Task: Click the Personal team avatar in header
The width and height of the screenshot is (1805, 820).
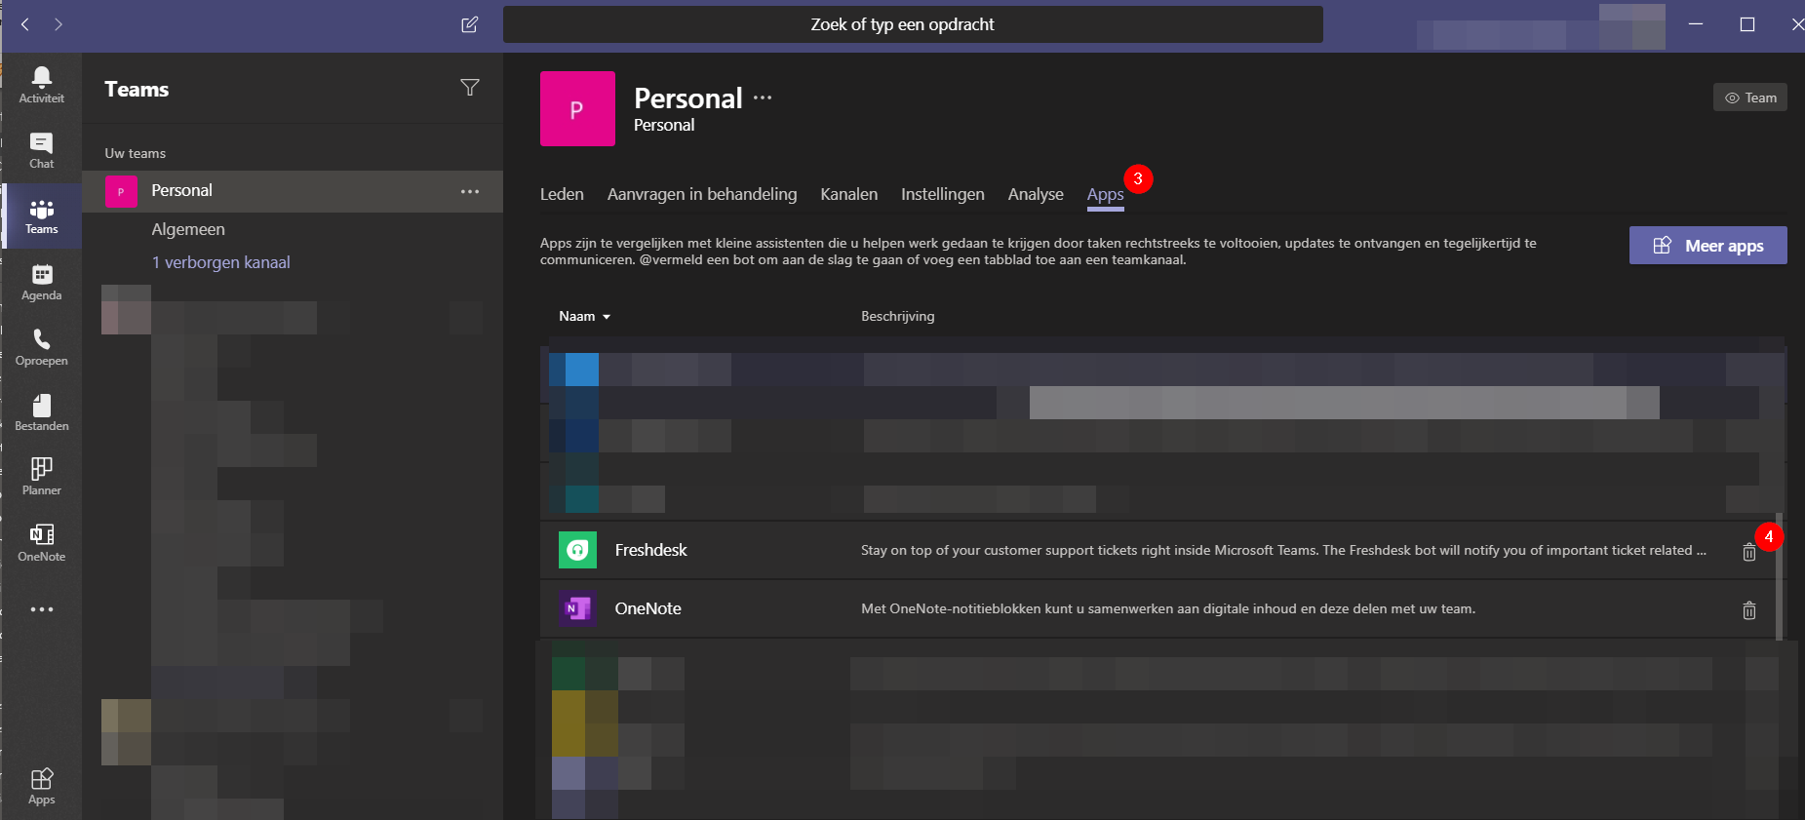Action: point(577,108)
